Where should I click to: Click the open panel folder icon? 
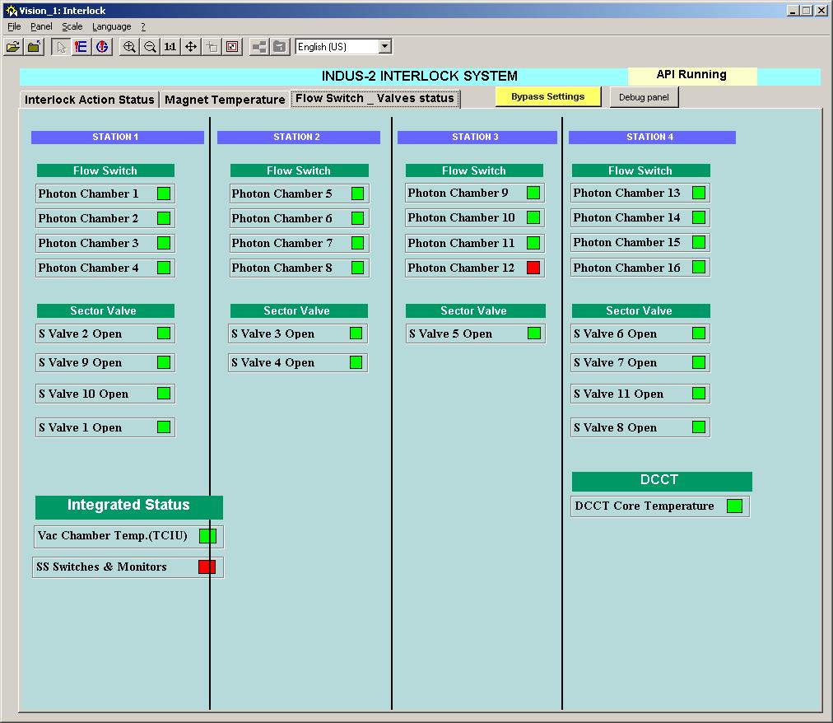(13, 47)
